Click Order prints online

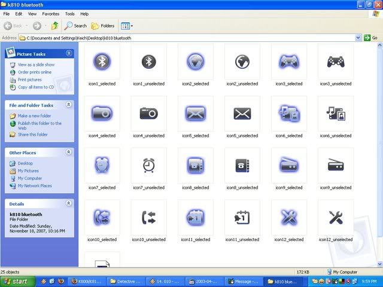tap(35, 72)
